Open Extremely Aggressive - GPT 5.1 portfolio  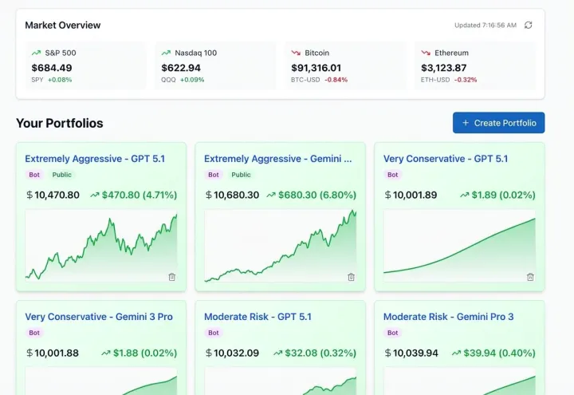(x=95, y=159)
